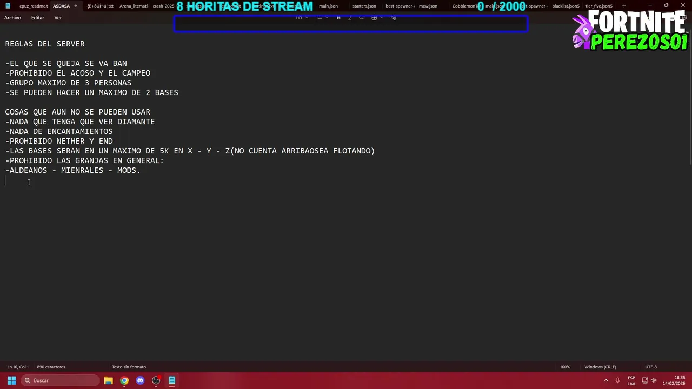Open the list style dropdown
Image resolution: width=692 pixels, height=389 pixels.
pyautogui.click(x=322, y=18)
